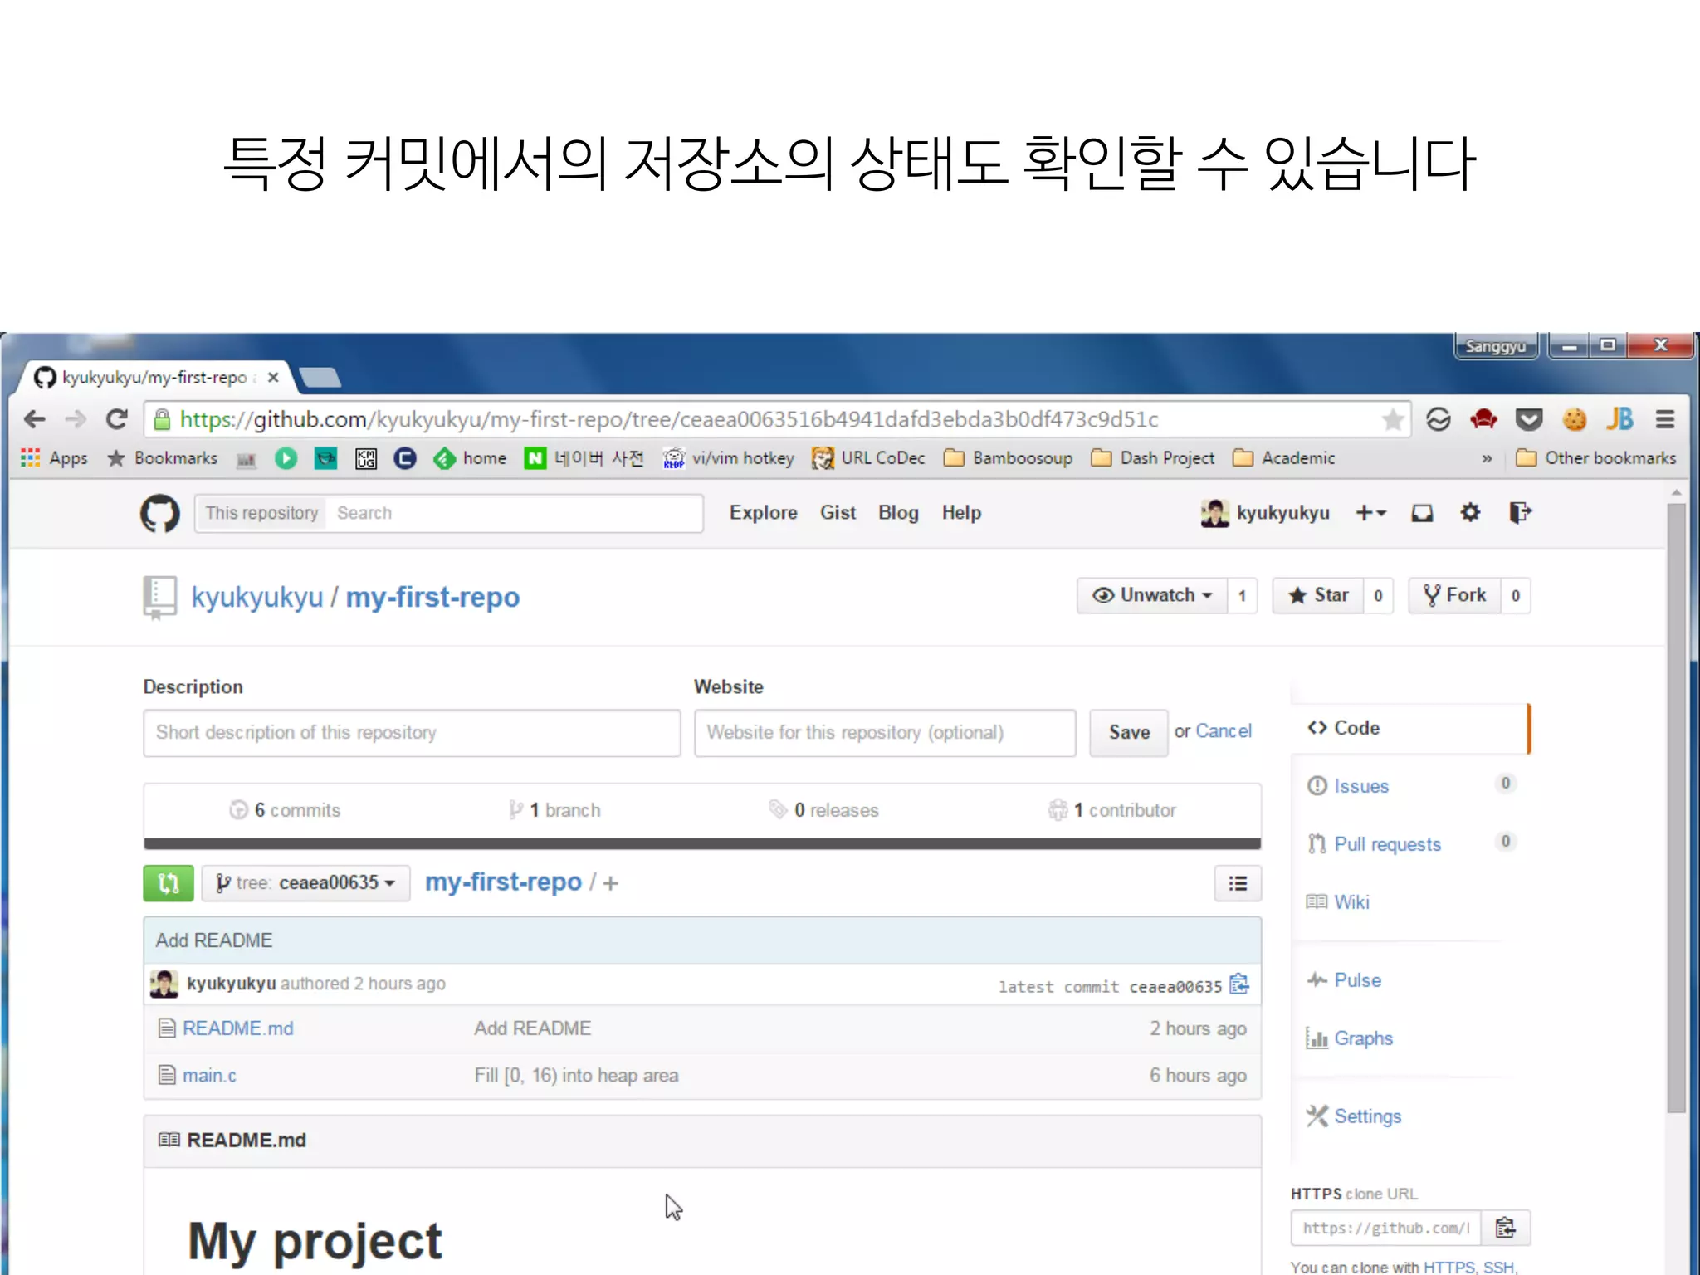This screenshot has height=1275, width=1700.
Task: Open Dash Project bookmarks folder
Action: point(1152,458)
